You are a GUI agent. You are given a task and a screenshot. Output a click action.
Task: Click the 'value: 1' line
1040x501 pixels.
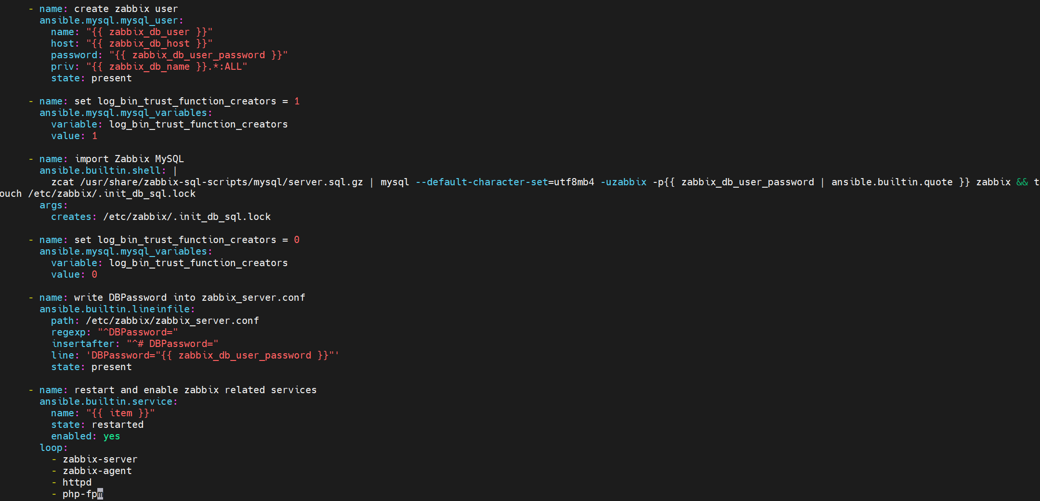pyautogui.click(x=74, y=136)
